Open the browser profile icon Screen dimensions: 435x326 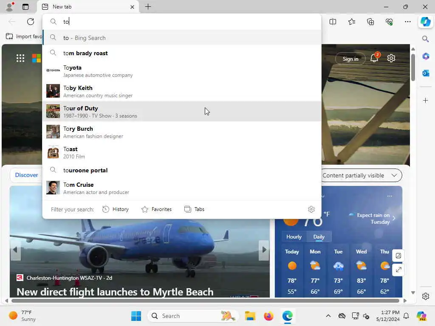(10, 7)
